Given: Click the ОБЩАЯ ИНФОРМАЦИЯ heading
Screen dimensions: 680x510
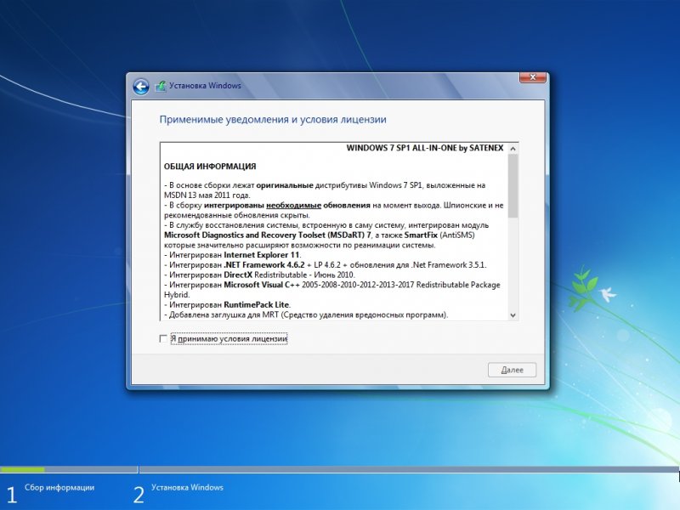Looking at the screenshot, I should pyautogui.click(x=210, y=167).
